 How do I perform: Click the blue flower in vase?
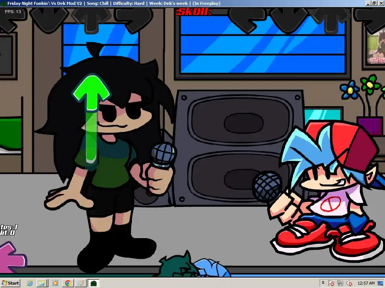pos(350,90)
